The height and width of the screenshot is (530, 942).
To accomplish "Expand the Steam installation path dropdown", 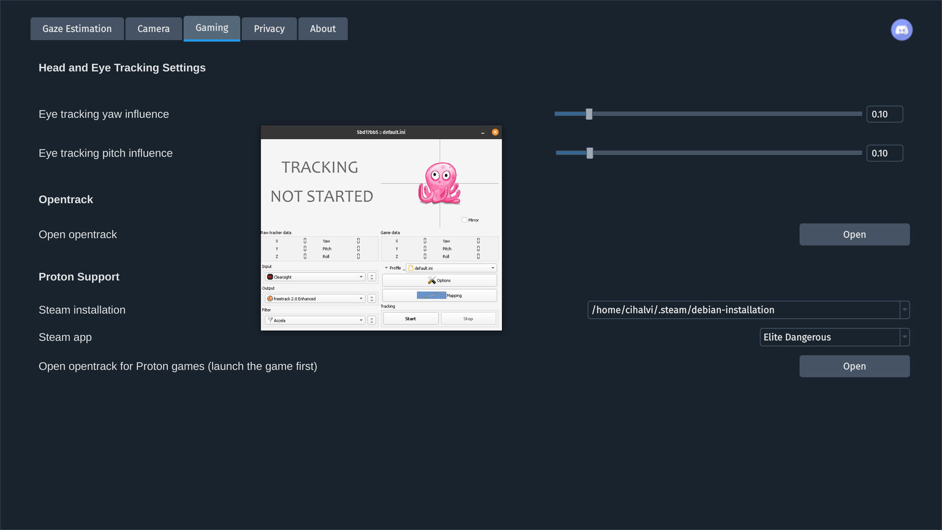I will 904,310.
